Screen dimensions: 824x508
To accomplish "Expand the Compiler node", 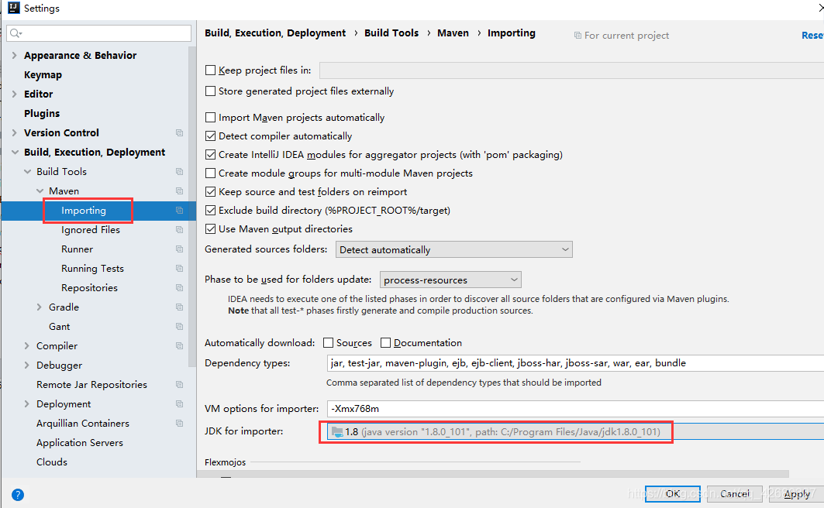I will pyautogui.click(x=27, y=346).
